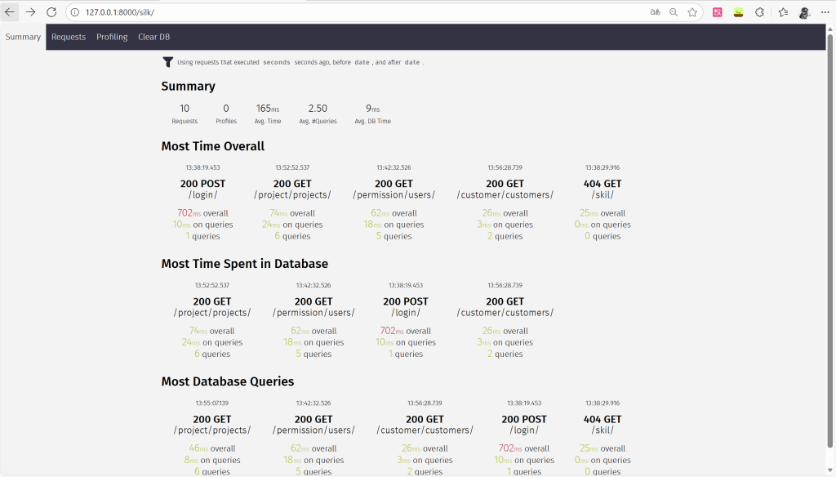Open the 404 GET /skil/ request under Most Time Overall
This screenshot has height=477, width=836.
point(603,189)
